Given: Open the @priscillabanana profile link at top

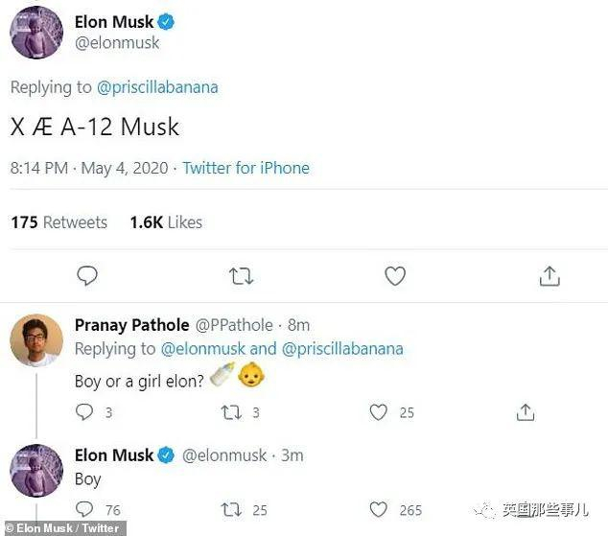Looking at the screenshot, I should [157, 87].
